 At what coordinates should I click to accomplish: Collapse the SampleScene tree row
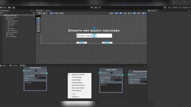click(3, 15)
